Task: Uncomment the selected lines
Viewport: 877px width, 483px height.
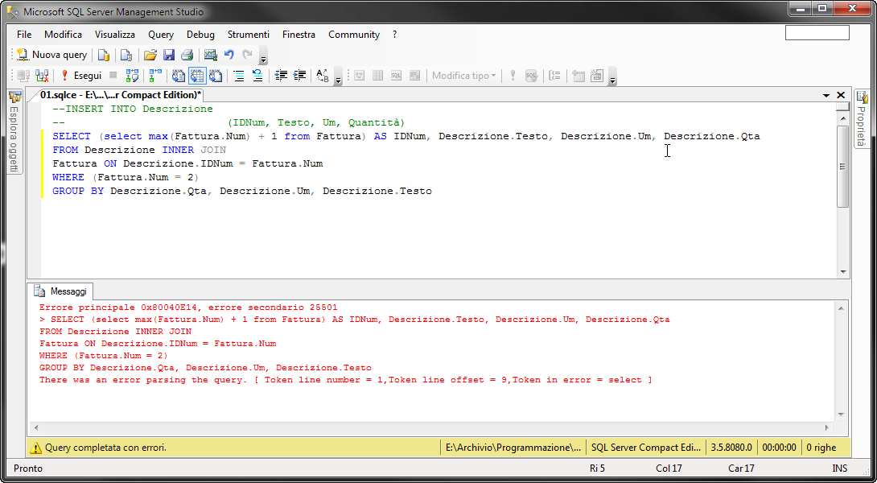Action: point(257,76)
